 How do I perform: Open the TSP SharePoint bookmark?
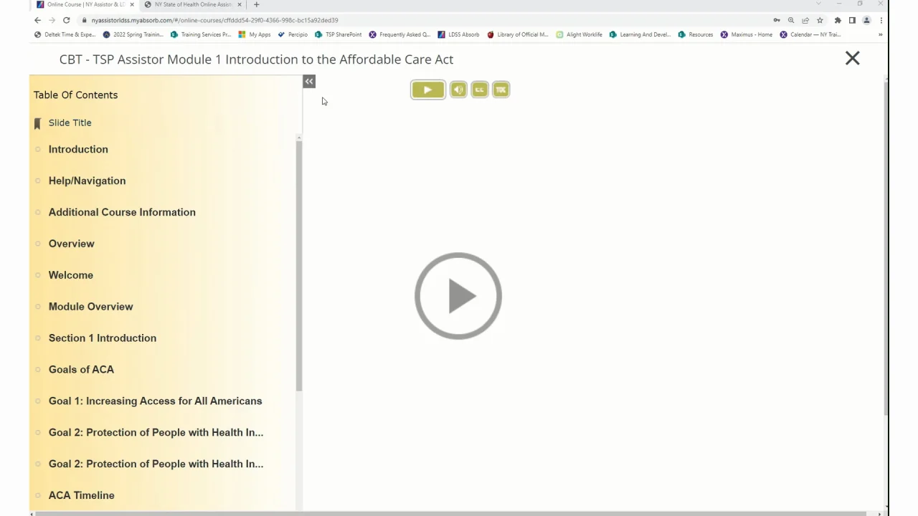[339, 34]
